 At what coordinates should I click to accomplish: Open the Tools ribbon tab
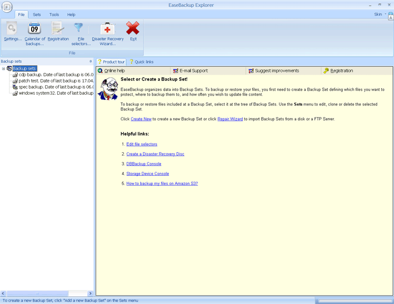[54, 15]
